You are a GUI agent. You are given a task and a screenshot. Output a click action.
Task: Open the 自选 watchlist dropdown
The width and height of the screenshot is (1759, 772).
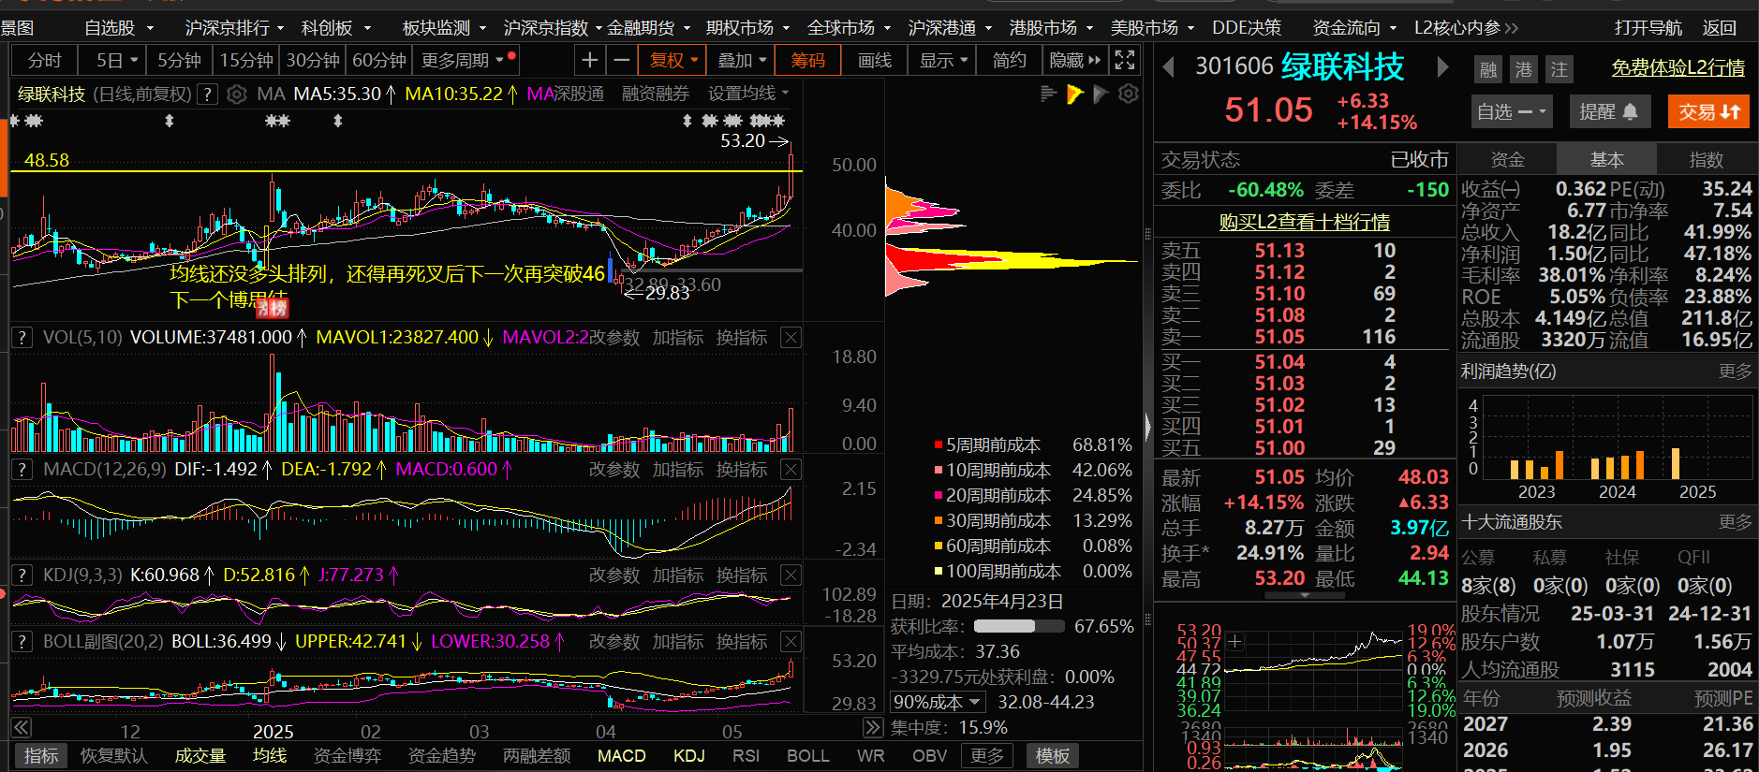tap(1513, 112)
